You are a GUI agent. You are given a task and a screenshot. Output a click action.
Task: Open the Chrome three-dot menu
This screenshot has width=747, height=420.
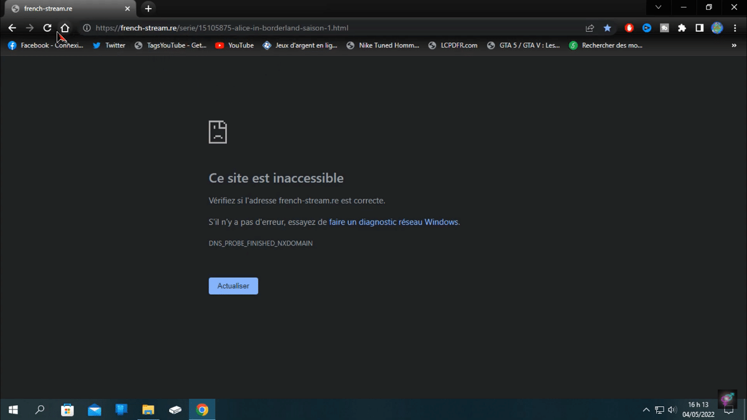[x=735, y=28]
